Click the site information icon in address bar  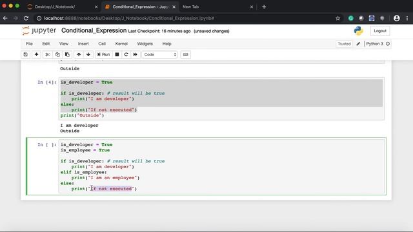click(39, 18)
